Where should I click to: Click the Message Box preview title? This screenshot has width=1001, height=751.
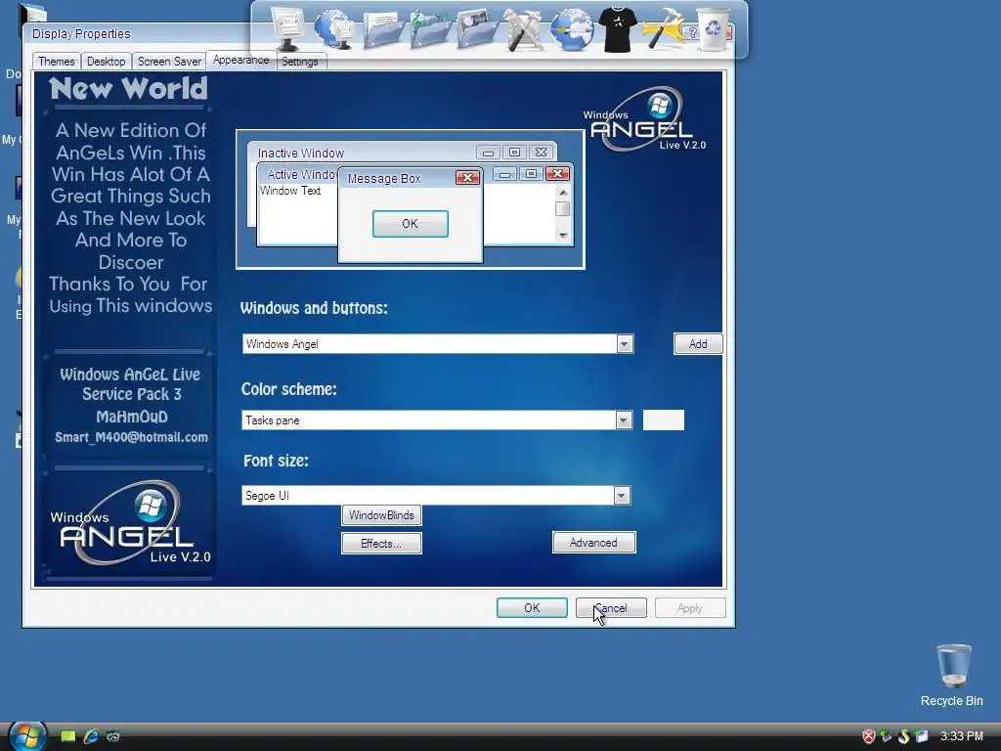[383, 179]
